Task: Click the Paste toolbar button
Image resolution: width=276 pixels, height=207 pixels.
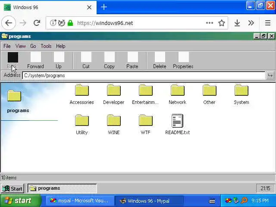Action: [132, 60]
